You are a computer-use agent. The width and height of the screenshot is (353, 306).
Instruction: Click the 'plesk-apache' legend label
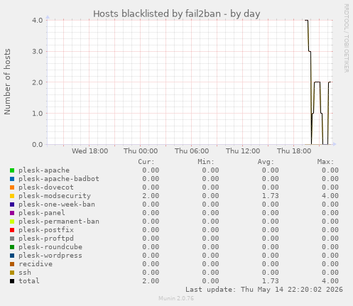point(44,170)
